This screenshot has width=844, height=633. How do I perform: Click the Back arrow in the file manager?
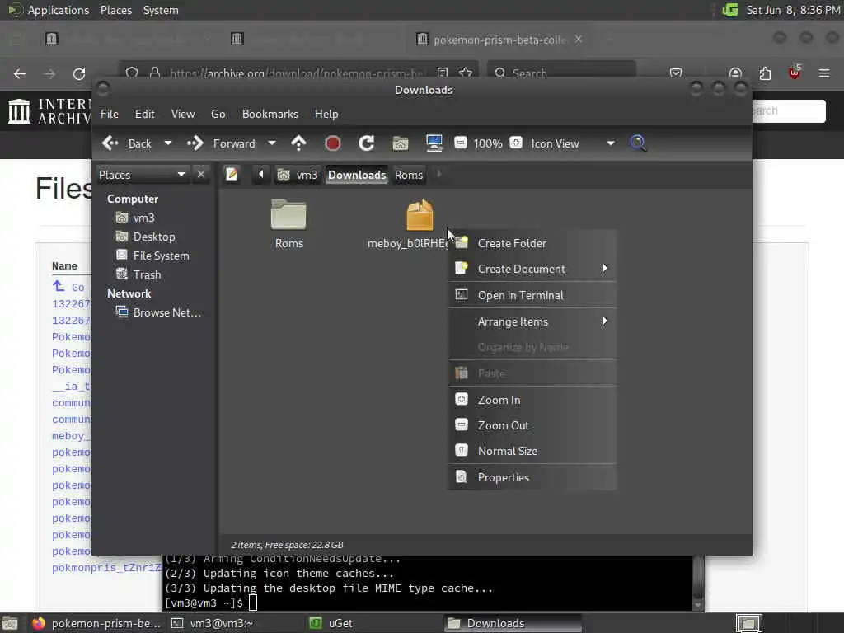pos(110,143)
